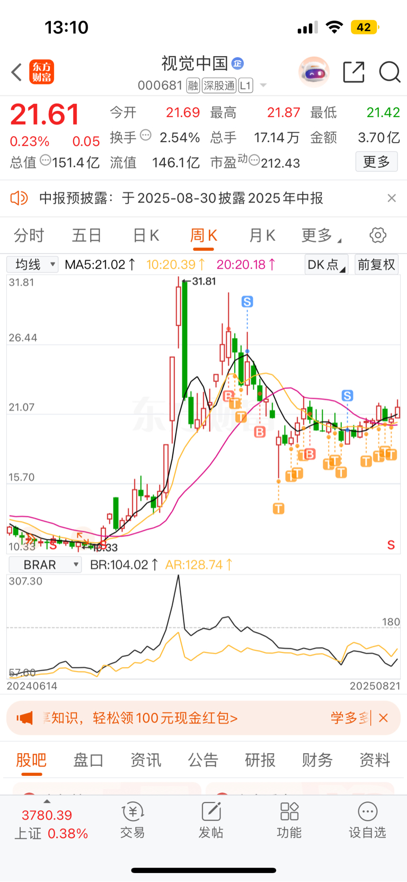
Task: Open the search magnifier icon
Action: pos(390,72)
